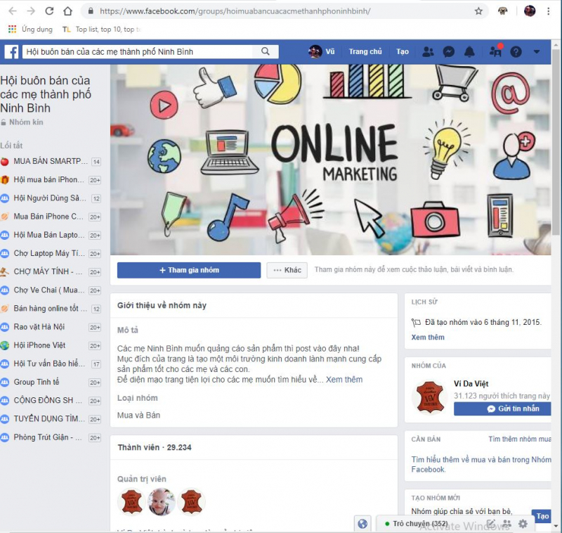Click the help question mark icon
Image resolution: width=562 pixels, height=533 pixels.
pos(516,52)
